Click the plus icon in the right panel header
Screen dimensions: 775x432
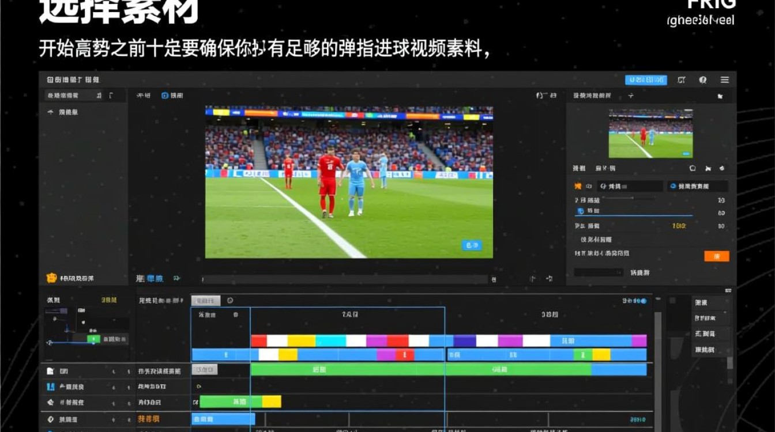coord(631,96)
